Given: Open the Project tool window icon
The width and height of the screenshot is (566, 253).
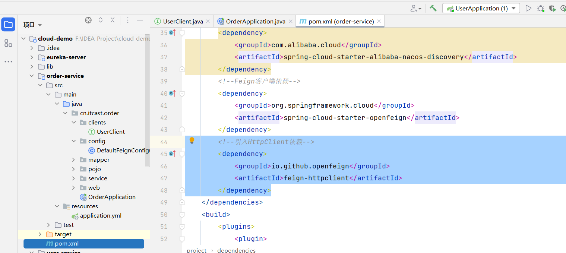Looking at the screenshot, I should click(x=8, y=25).
